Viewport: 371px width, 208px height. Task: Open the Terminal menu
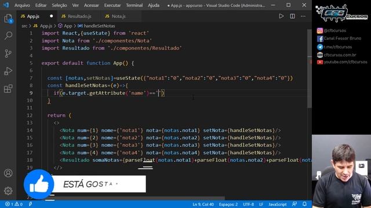coord(134,5)
